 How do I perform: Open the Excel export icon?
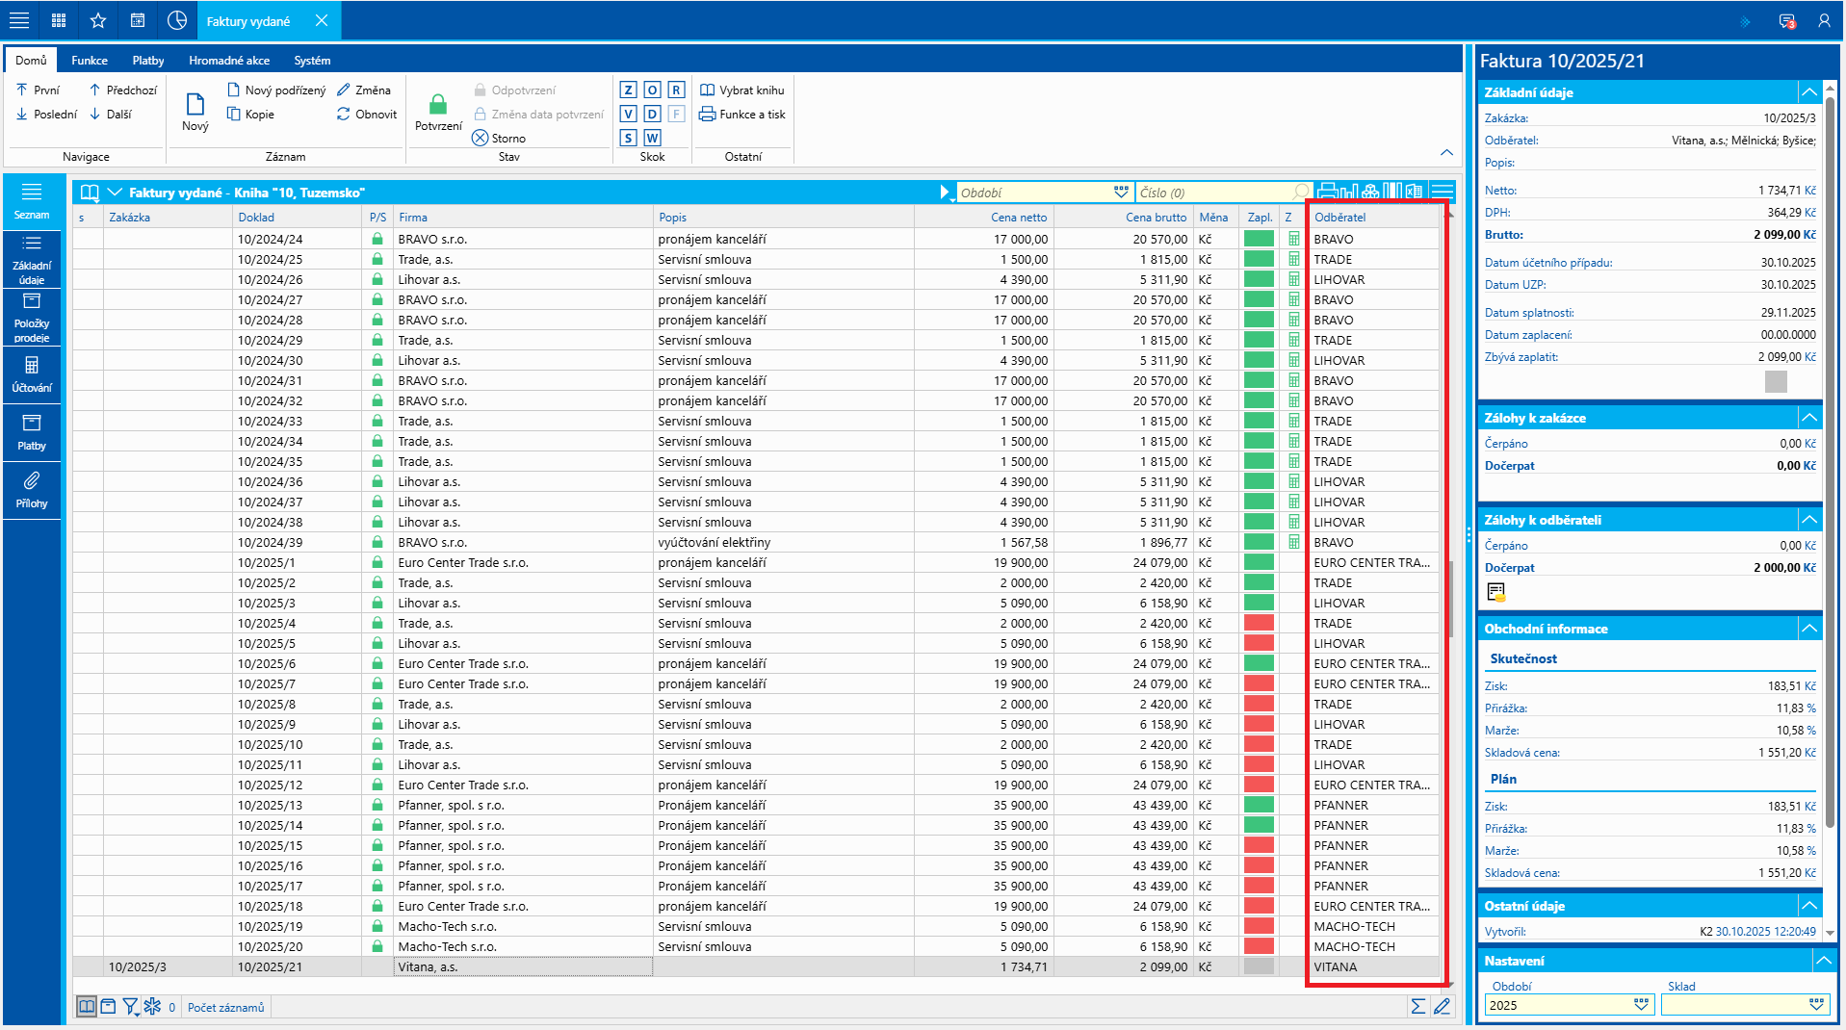coord(1414,192)
